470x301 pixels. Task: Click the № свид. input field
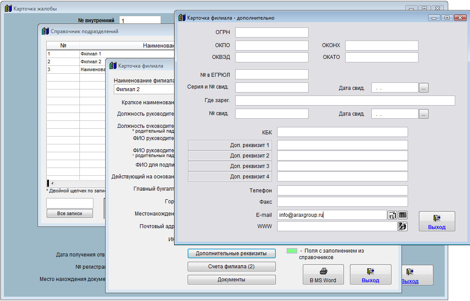(x=271, y=113)
